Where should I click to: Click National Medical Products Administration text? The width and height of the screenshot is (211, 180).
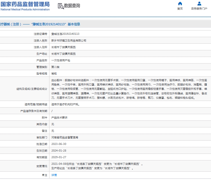(x=25, y=9)
